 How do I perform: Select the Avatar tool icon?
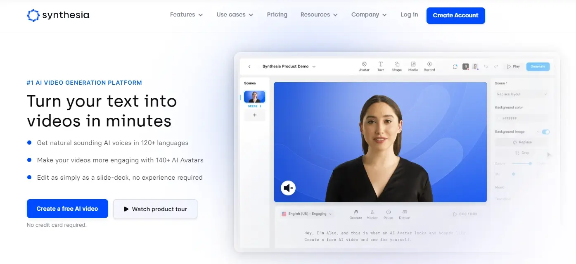pos(364,64)
